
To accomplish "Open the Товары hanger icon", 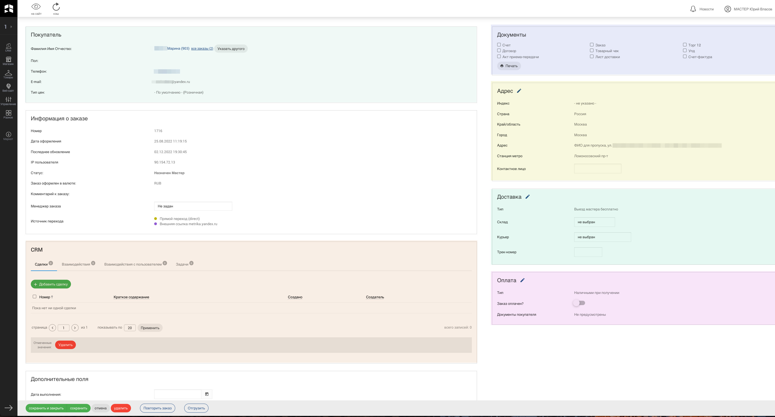I will 8,74.
